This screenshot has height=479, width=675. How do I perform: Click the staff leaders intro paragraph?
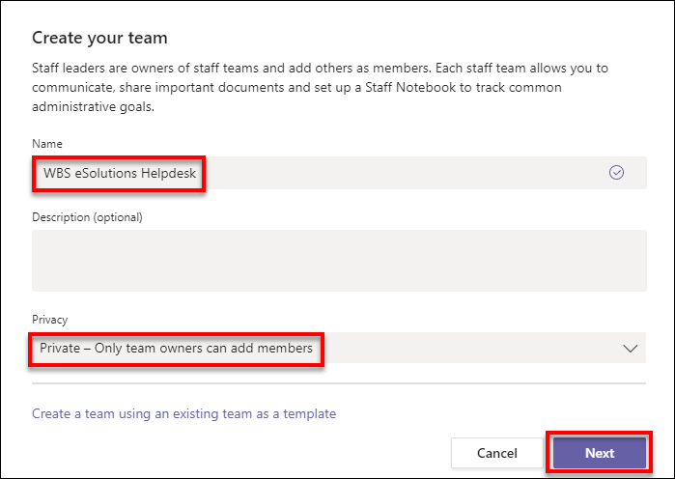point(333,87)
